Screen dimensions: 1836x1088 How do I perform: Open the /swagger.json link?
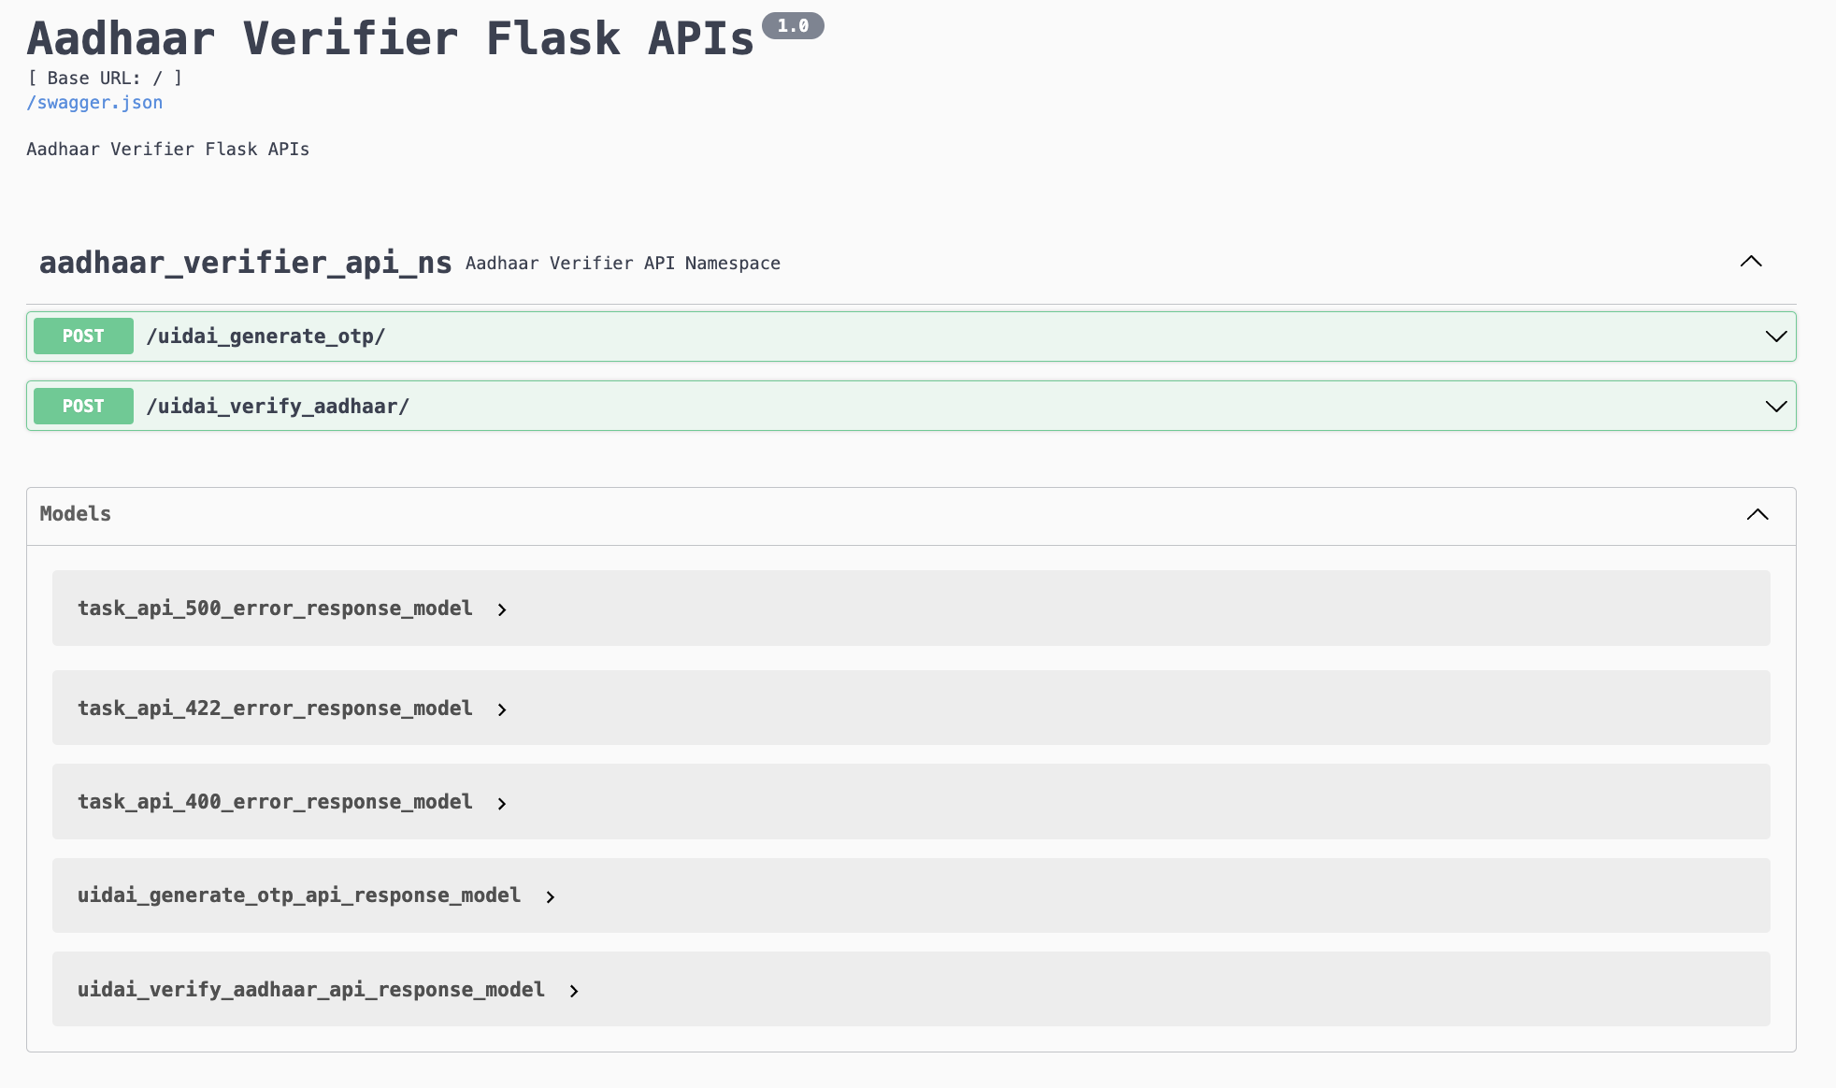pos(94,103)
